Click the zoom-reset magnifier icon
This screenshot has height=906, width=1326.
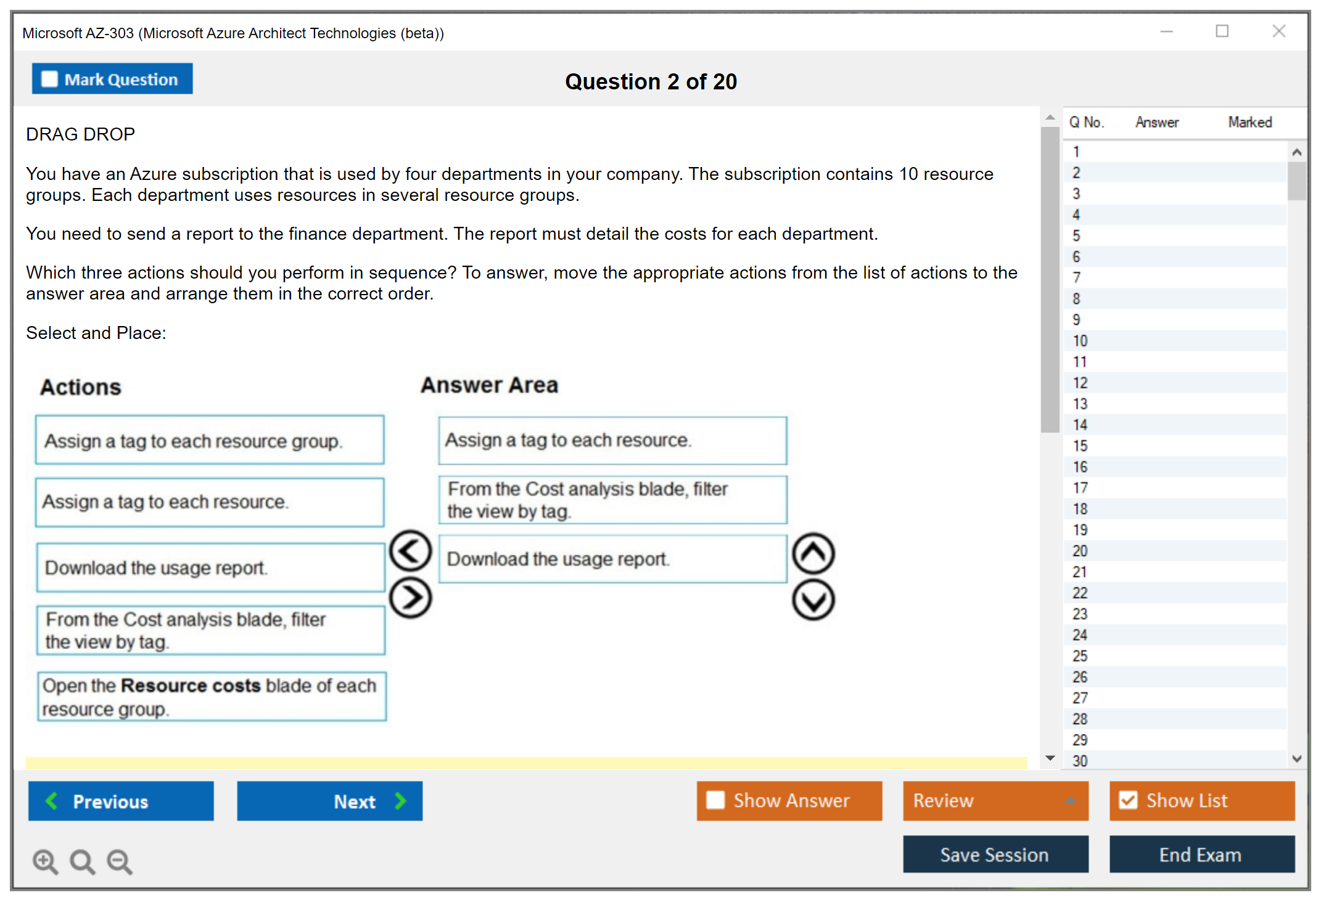[x=82, y=861]
